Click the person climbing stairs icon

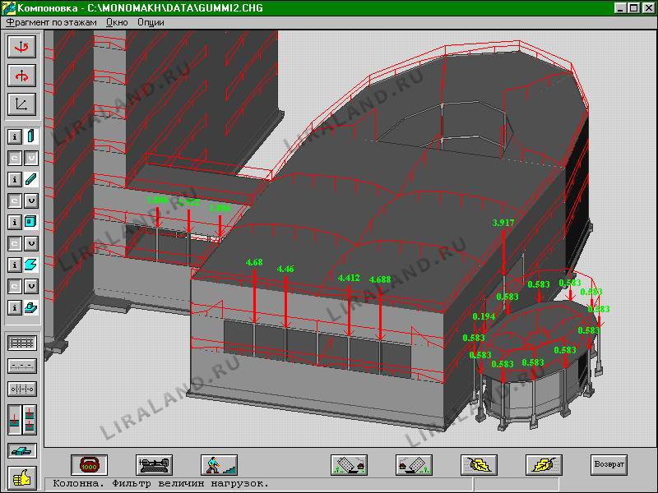[x=219, y=464]
